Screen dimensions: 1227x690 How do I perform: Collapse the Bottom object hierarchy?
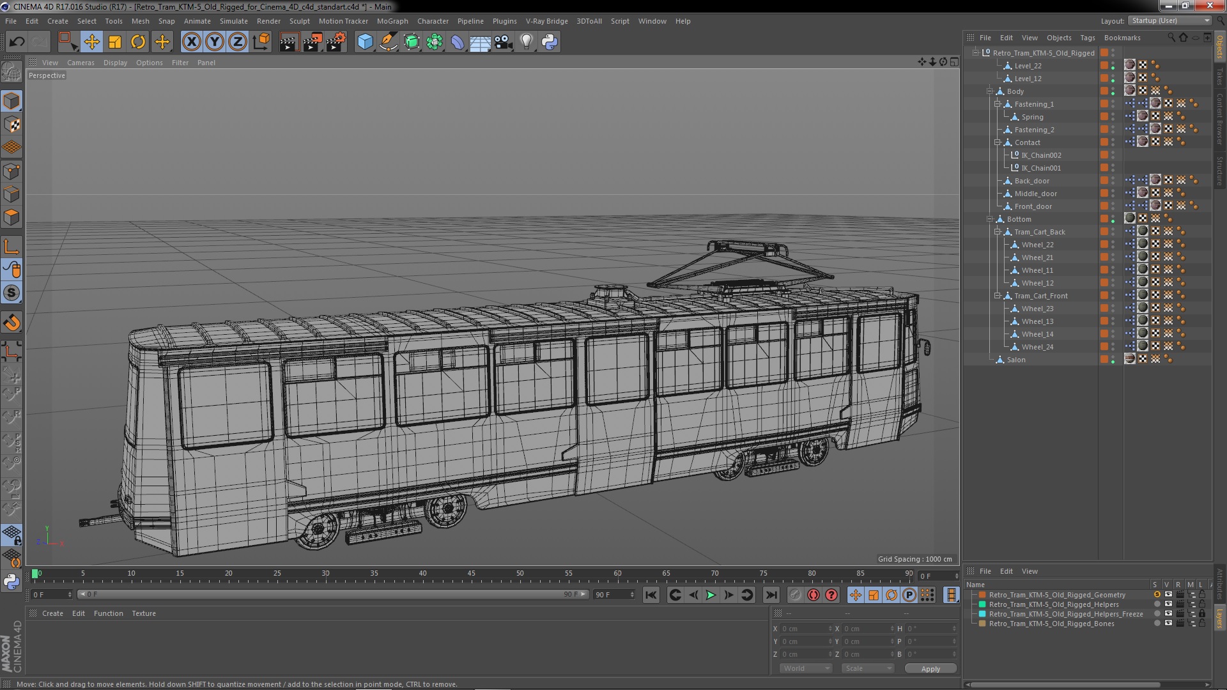[x=990, y=219]
